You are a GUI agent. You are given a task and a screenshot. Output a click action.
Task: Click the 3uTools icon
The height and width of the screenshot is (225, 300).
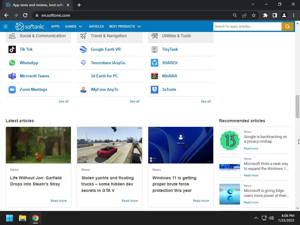154,90
